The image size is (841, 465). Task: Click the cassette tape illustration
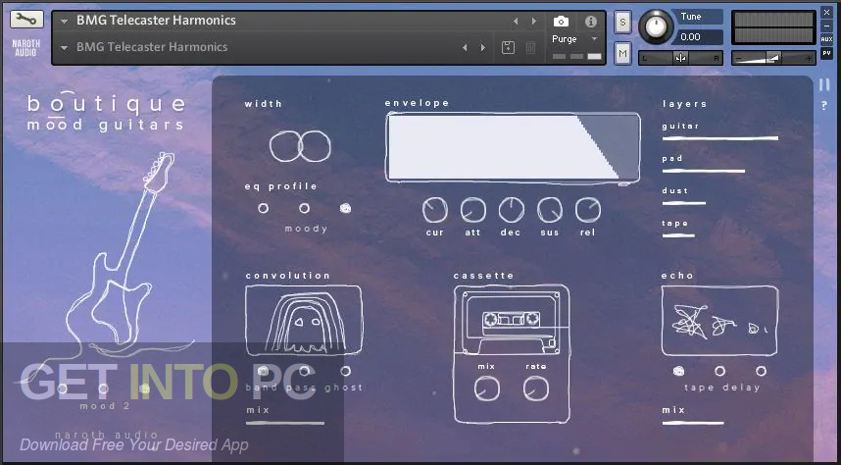click(x=511, y=318)
